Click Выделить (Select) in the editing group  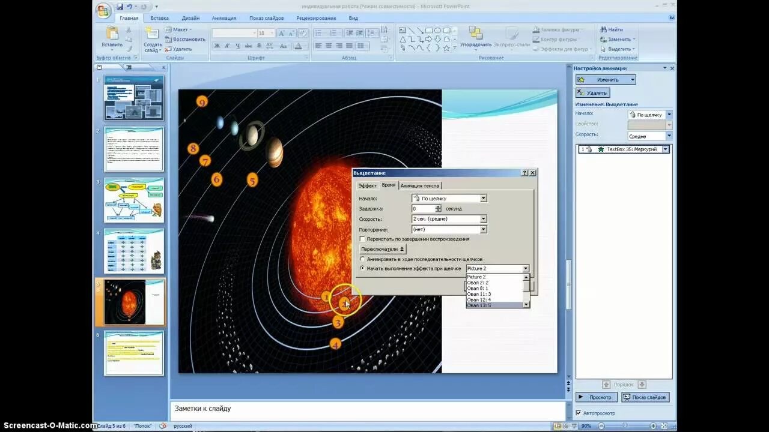pos(616,49)
